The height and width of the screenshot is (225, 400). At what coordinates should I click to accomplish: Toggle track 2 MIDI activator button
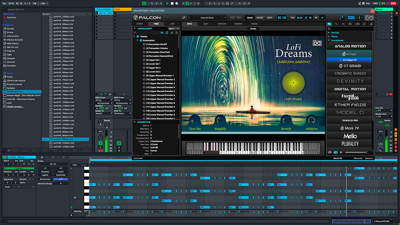click(x=119, y=143)
